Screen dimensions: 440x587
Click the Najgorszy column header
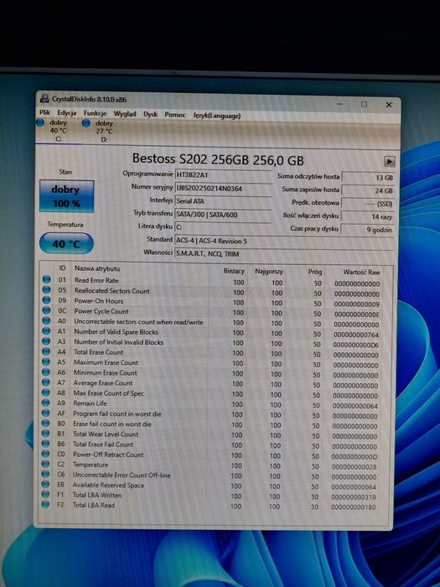tap(269, 271)
